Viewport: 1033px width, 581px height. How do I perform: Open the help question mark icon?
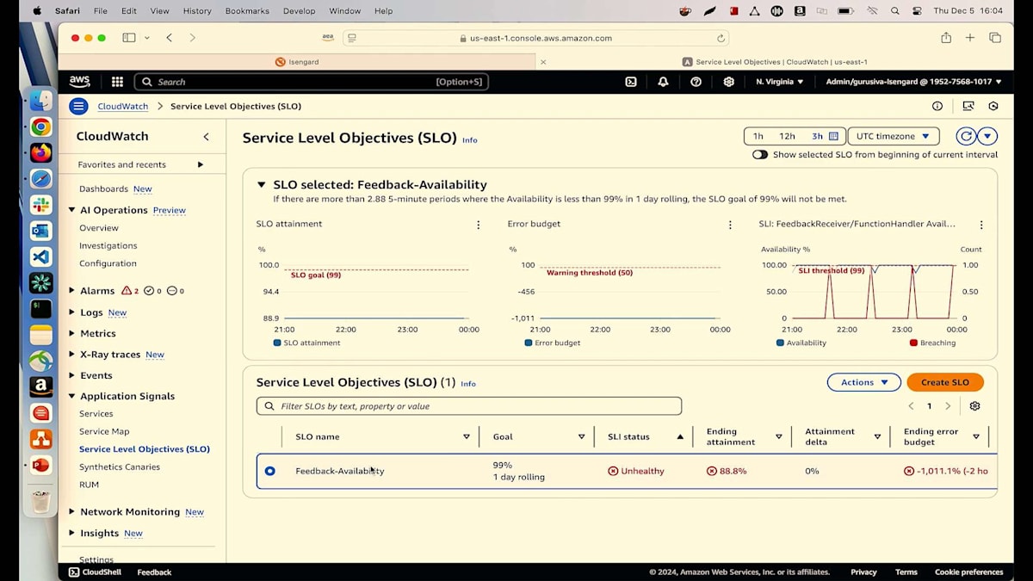[x=696, y=82]
